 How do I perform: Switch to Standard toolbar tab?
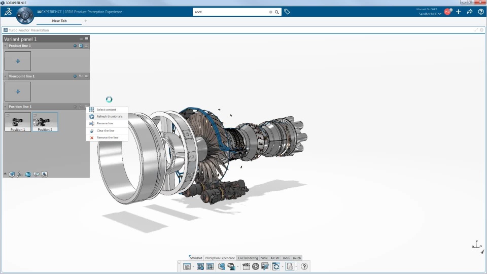(x=196, y=258)
